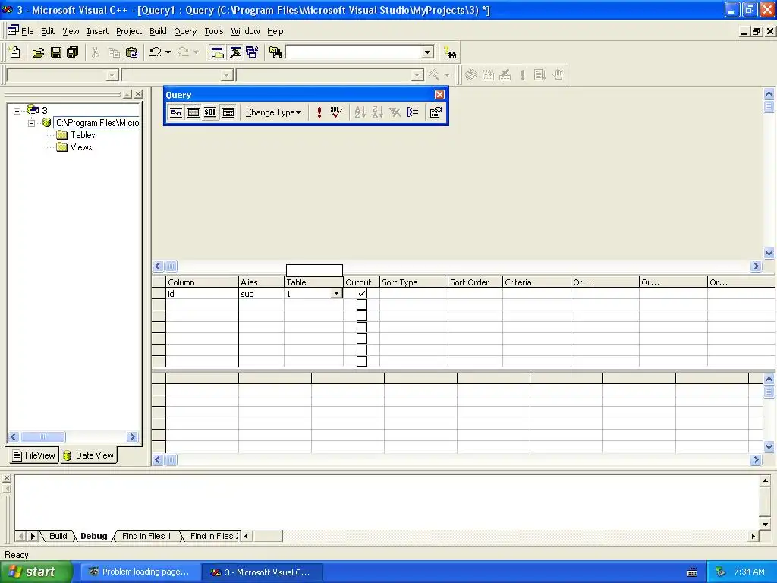Image resolution: width=777 pixels, height=583 pixels.
Task: Check the Output box in the third grid row
Action: [x=362, y=317]
